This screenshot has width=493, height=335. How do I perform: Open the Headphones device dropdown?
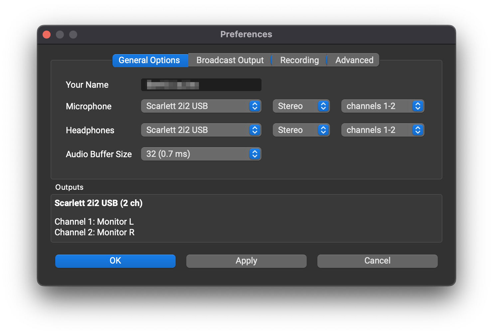pos(201,130)
